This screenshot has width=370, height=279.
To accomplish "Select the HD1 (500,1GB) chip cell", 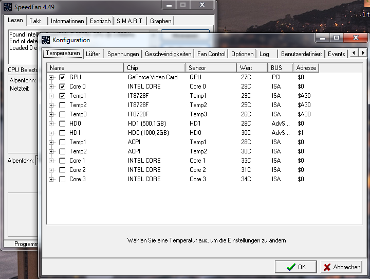I will 147,124.
